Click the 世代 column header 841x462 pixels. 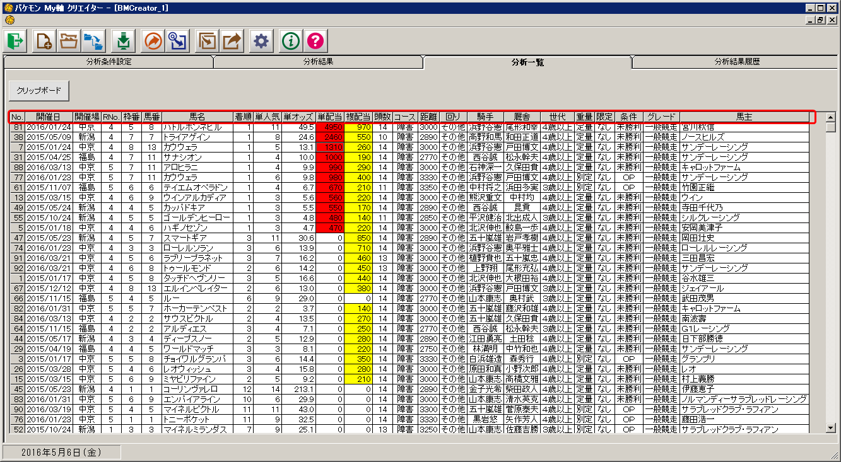(x=557, y=117)
